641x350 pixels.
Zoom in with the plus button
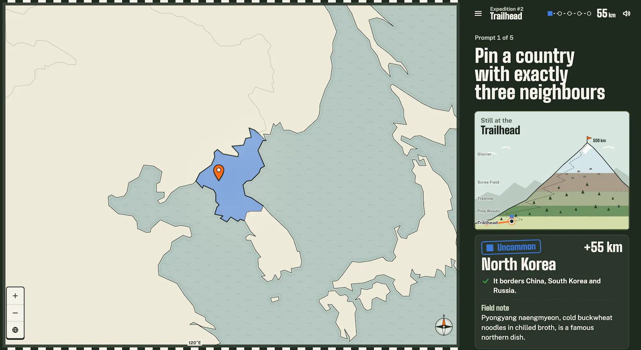tap(15, 296)
